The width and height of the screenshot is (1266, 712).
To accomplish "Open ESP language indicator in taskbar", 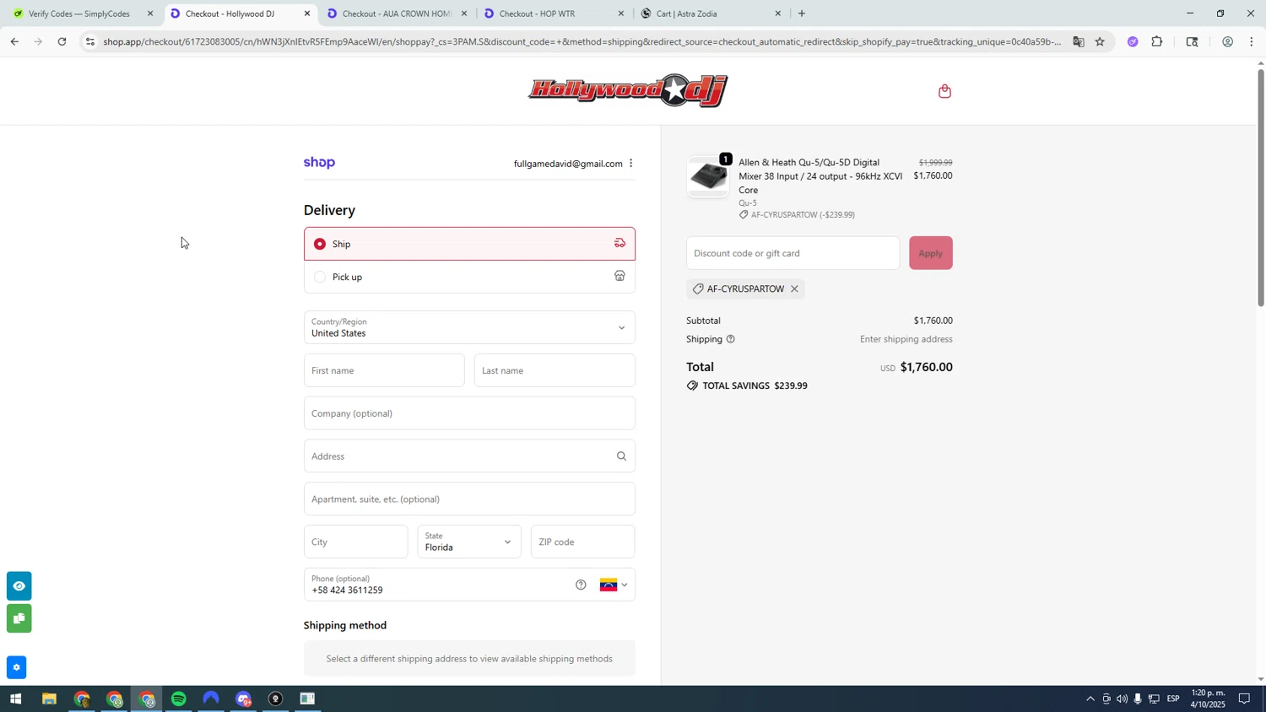I will click(1173, 699).
